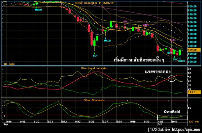This screenshot has width=202, height=133.
Task: Click the cyan MACD signal near 9/20
Action: pos(38,10)
